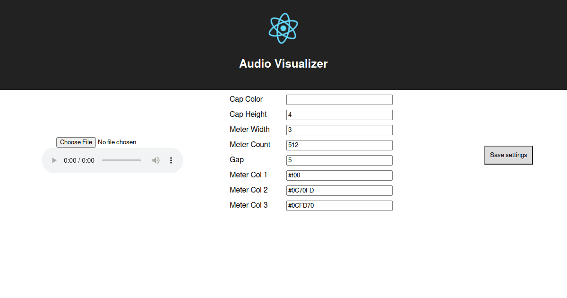Click inside the Meter Width field

coord(339,130)
